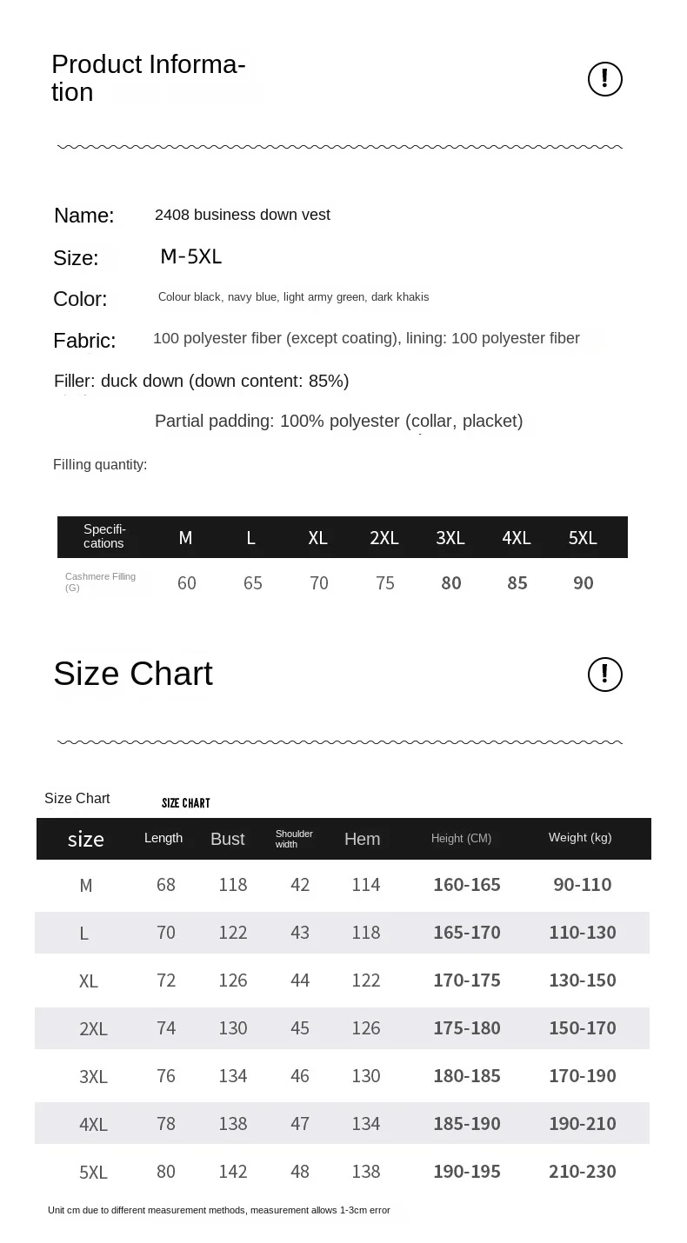
Task: Click the colour options text line
Action: (x=293, y=297)
